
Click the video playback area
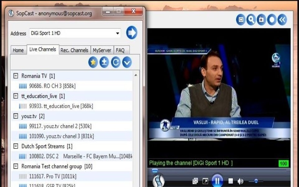tap(219, 93)
